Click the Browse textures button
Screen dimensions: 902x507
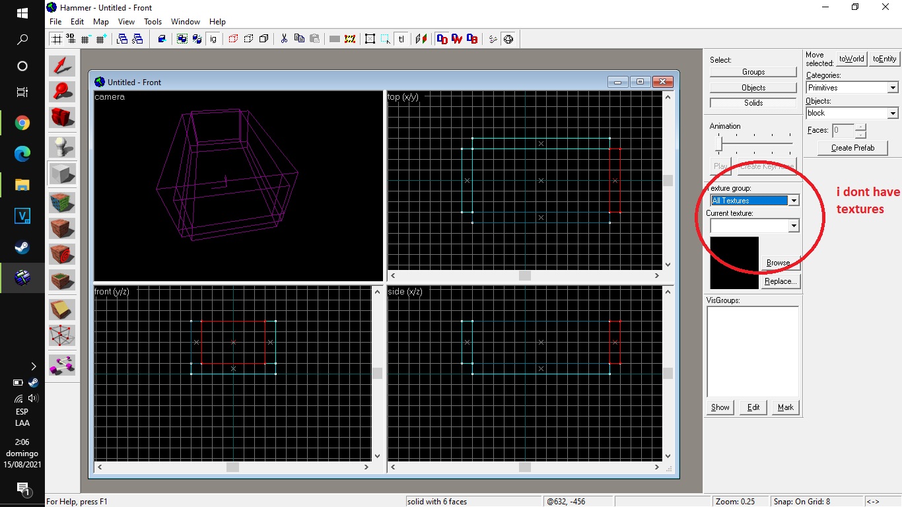[781, 263]
